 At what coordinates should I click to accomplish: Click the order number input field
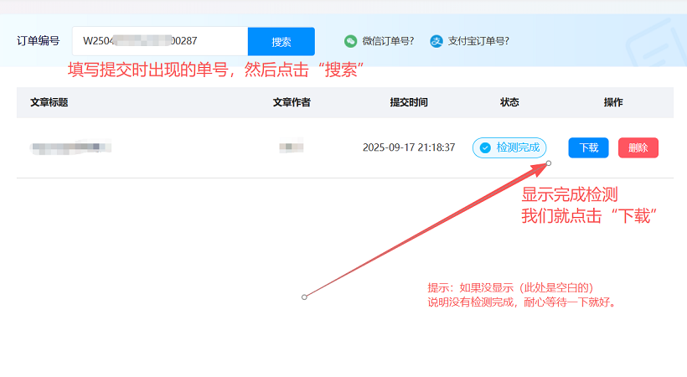(160, 41)
